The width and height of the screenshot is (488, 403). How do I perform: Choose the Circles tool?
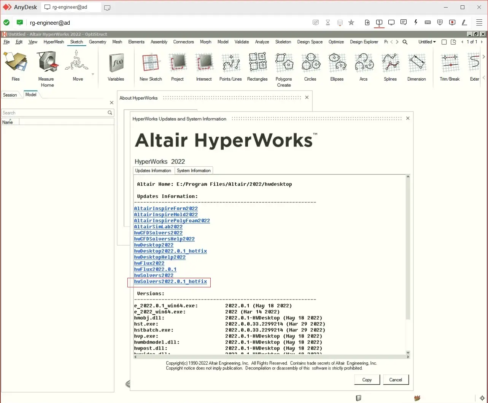click(310, 66)
